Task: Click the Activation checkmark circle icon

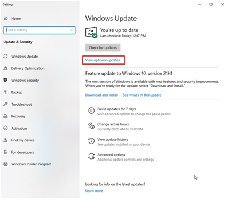Action: point(5,128)
